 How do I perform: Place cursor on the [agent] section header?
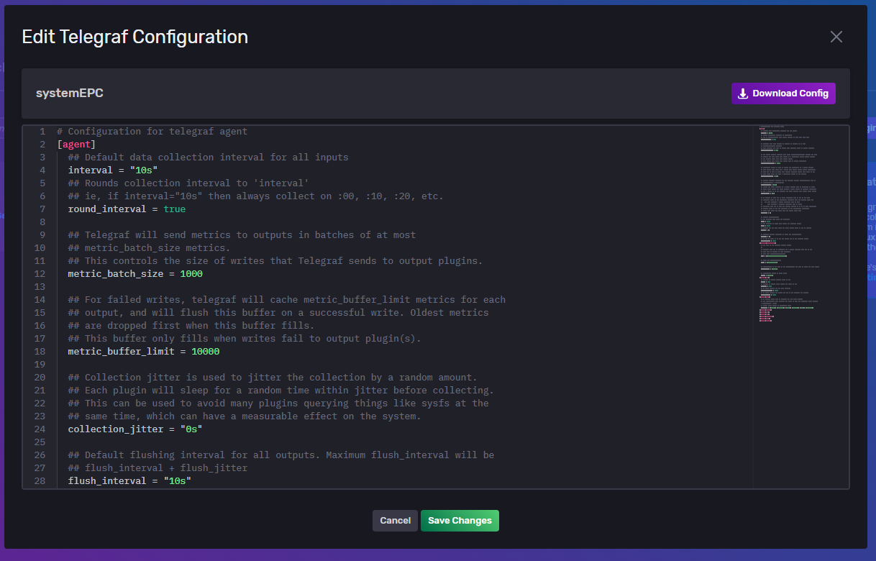(x=76, y=145)
